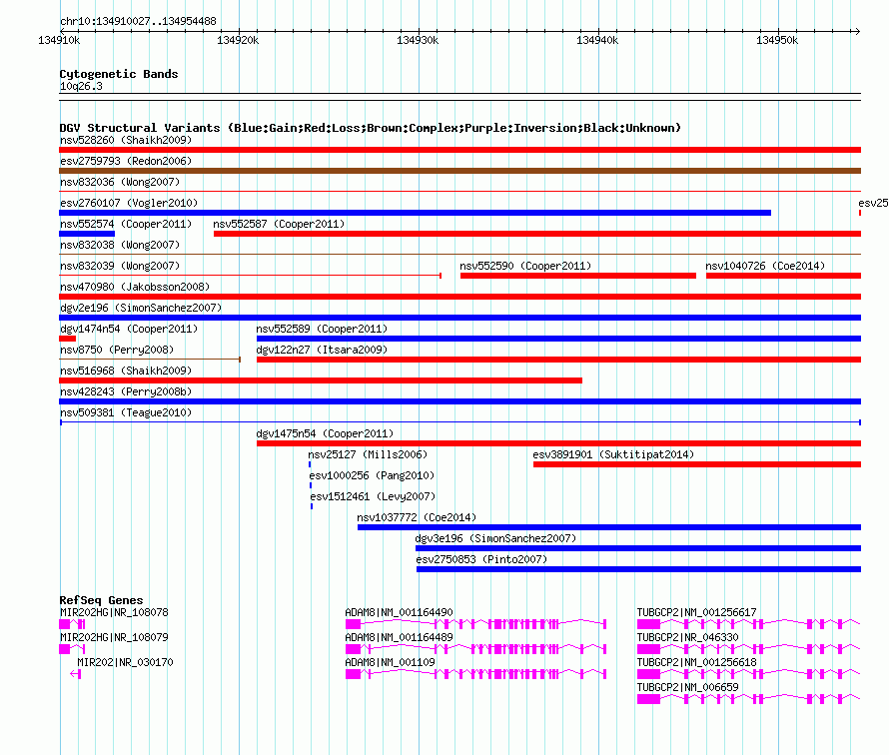
Task: Open the nsv8750 (Perry2008) label
Action: pyautogui.click(x=117, y=350)
